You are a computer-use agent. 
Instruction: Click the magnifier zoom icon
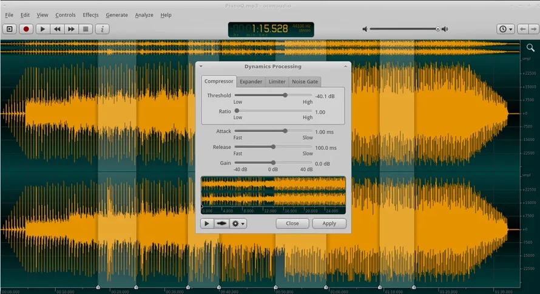(531, 47)
